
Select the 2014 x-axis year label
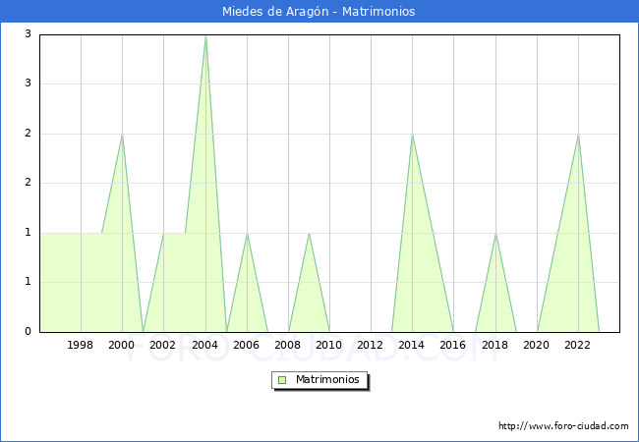[x=412, y=345]
